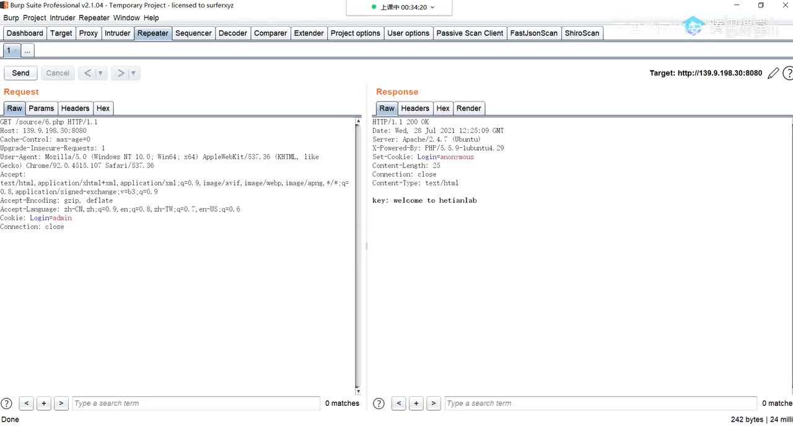Focus the response search term field
The width and height of the screenshot is (793, 427).
[x=601, y=403]
